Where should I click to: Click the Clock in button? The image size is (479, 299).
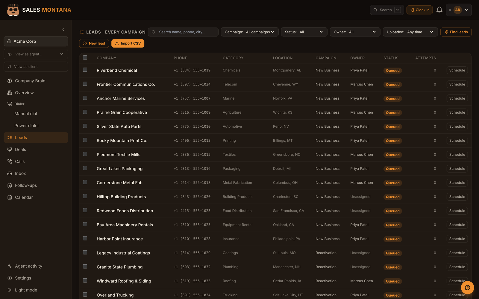(419, 10)
